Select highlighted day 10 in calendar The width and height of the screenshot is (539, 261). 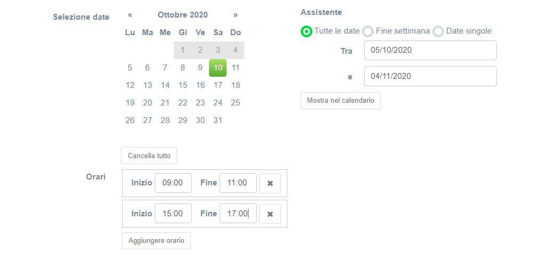[218, 68]
